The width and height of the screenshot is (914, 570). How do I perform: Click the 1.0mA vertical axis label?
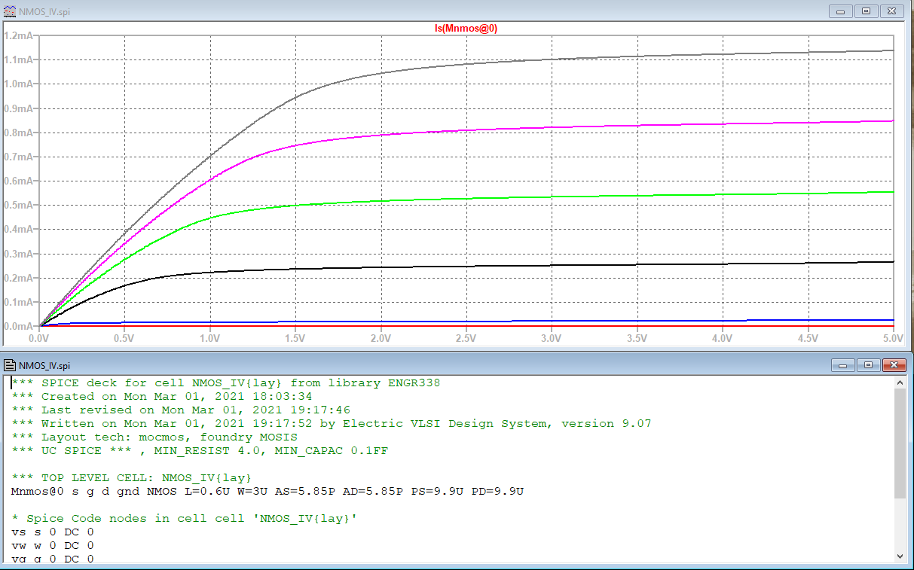pos(18,84)
